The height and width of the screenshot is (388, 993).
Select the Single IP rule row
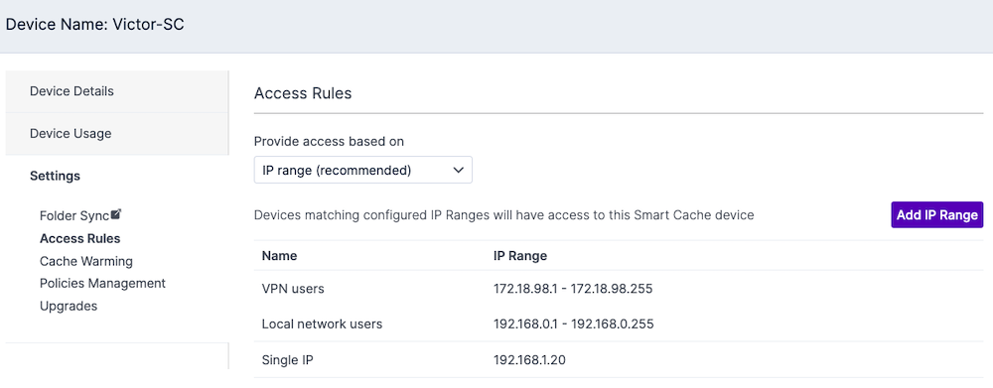(x=618, y=360)
